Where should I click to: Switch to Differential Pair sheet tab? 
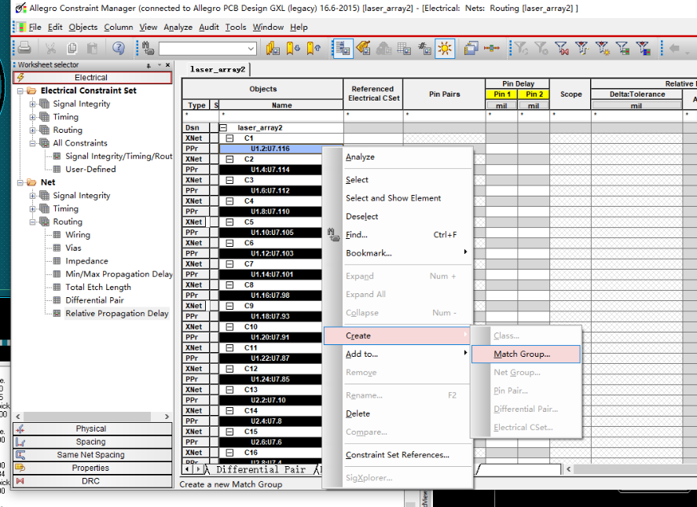pos(260,469)
